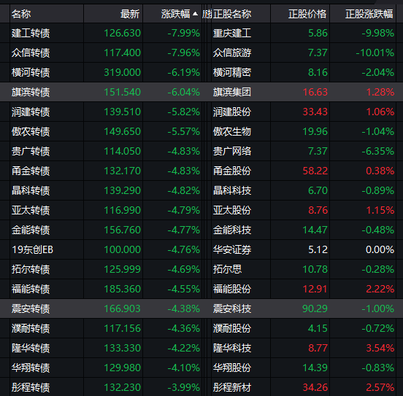Screen dimensions: 403x396
Task: Sort by 正股价格 column header
Action: 307,14
